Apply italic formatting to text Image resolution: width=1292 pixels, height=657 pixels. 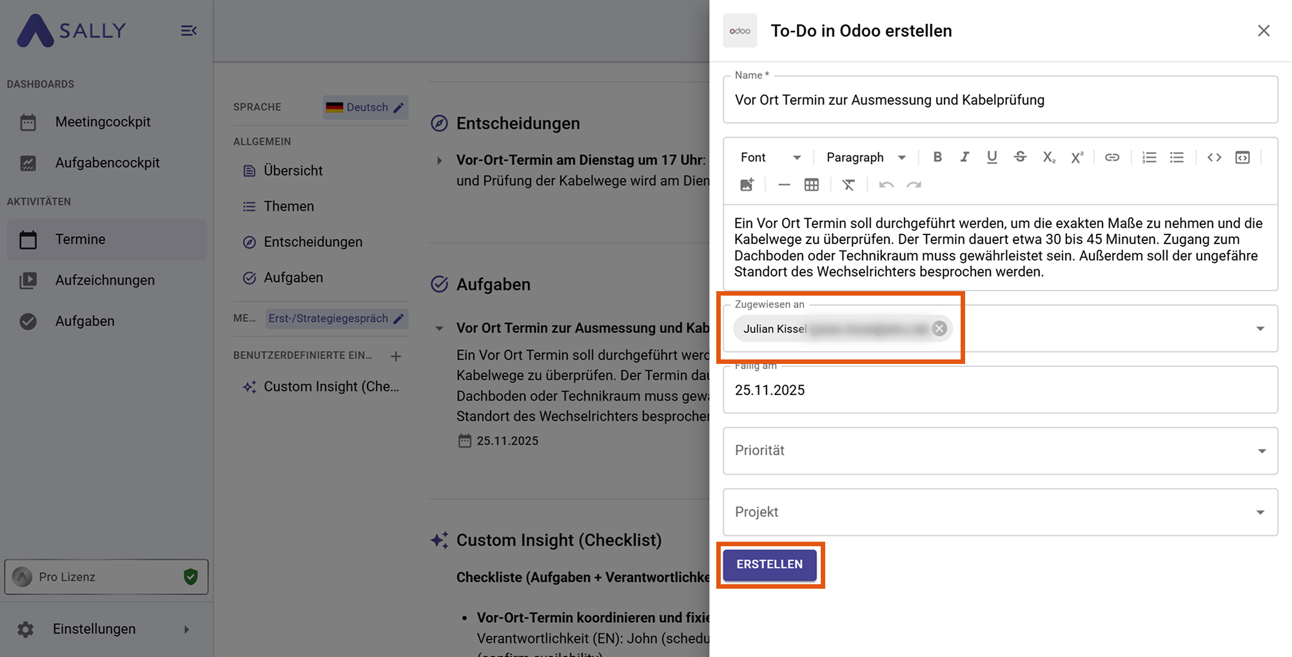tap(964, 157)
